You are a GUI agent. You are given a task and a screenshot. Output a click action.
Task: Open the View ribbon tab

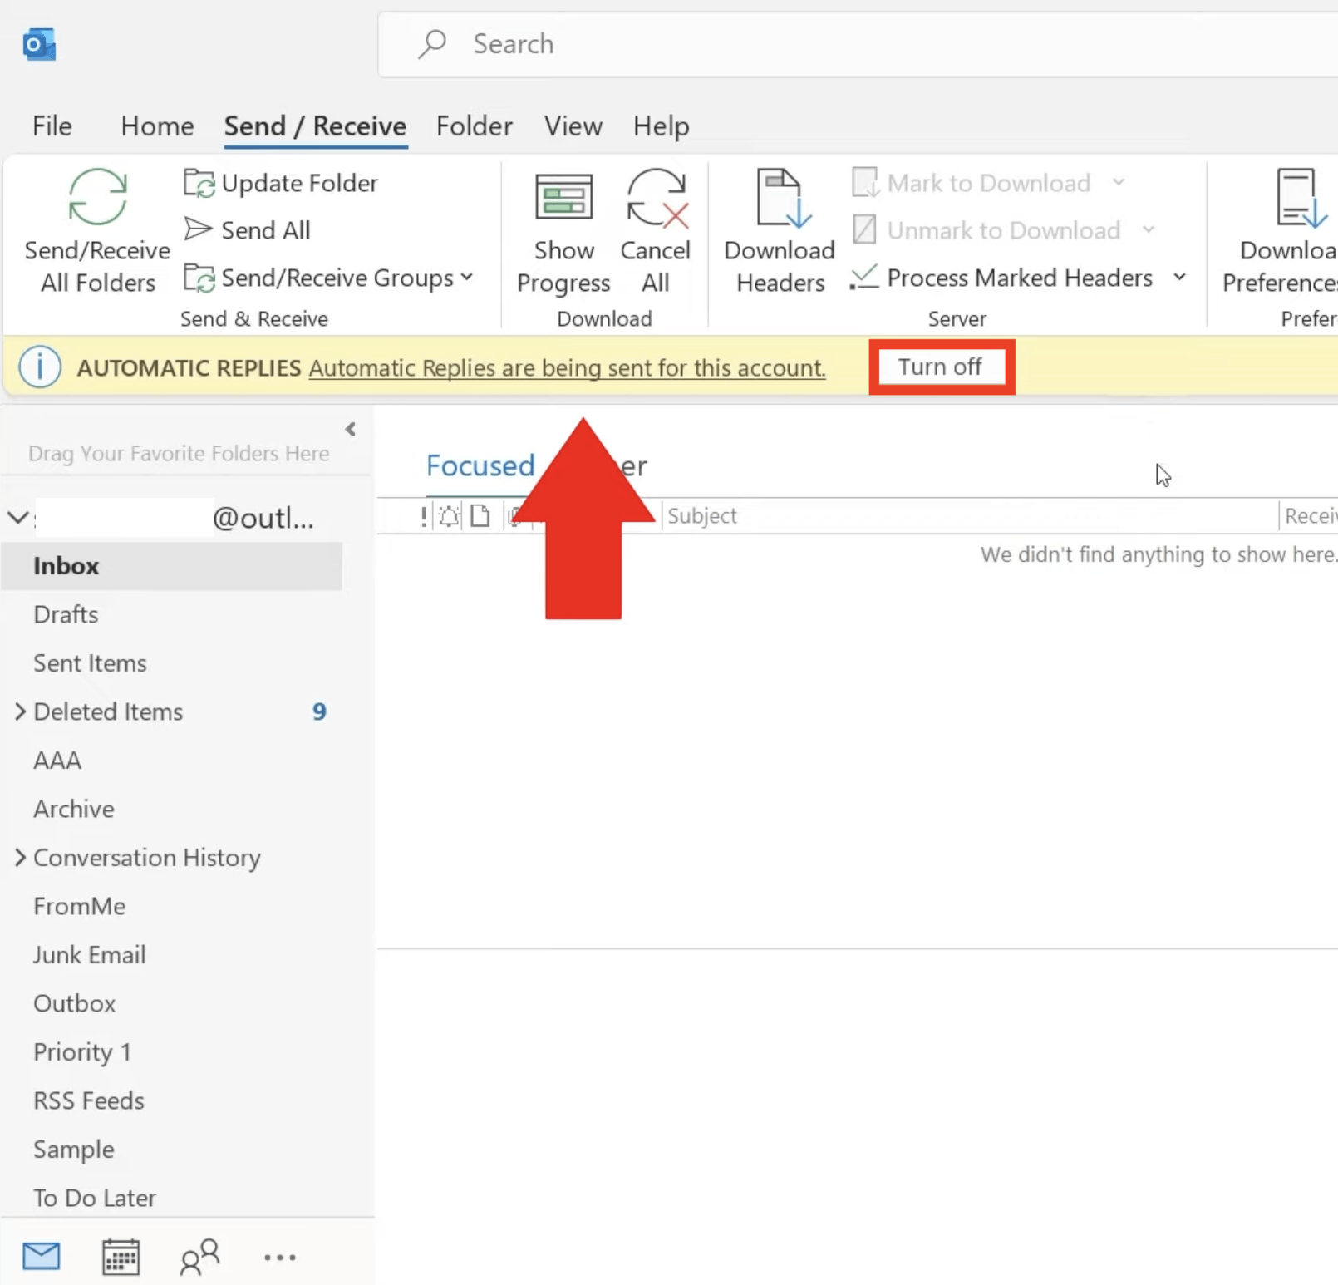(573, 126)
